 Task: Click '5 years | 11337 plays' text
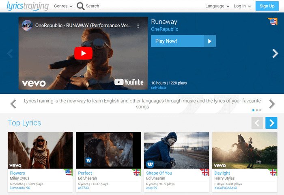tap(93, 184)
